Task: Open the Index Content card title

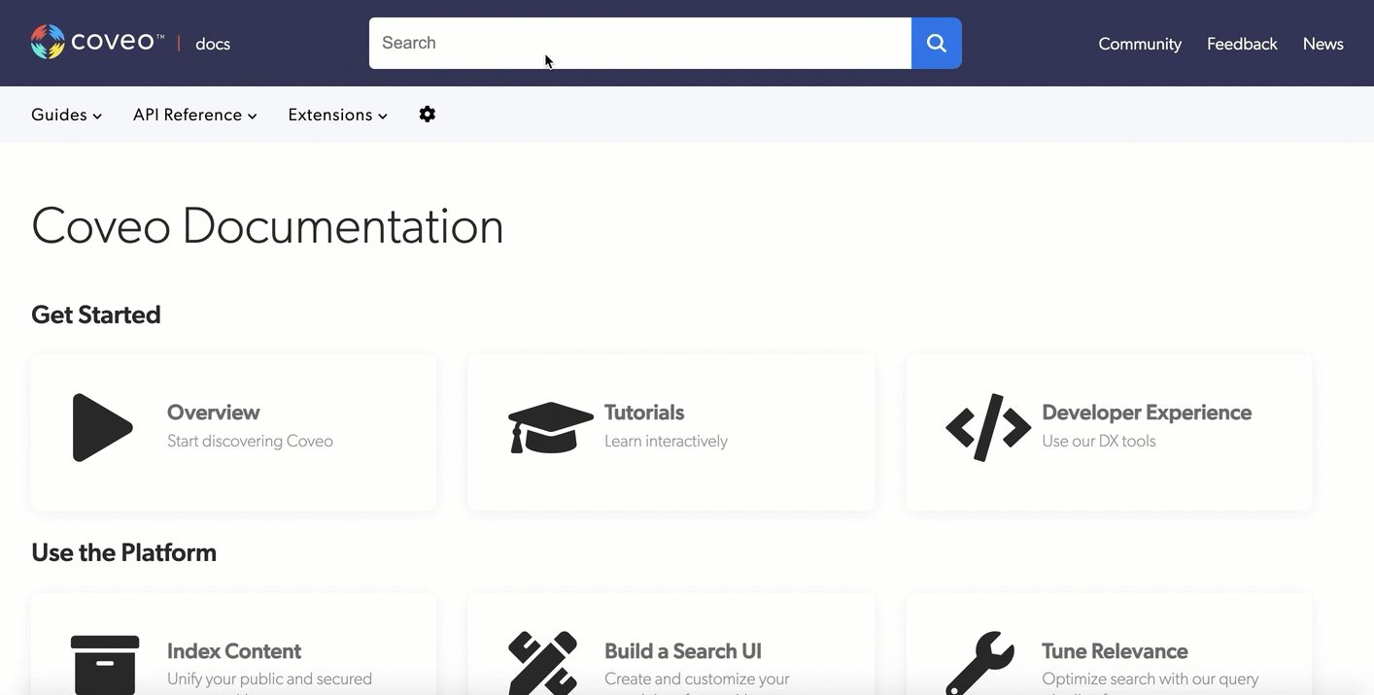Action: point(234,651)
